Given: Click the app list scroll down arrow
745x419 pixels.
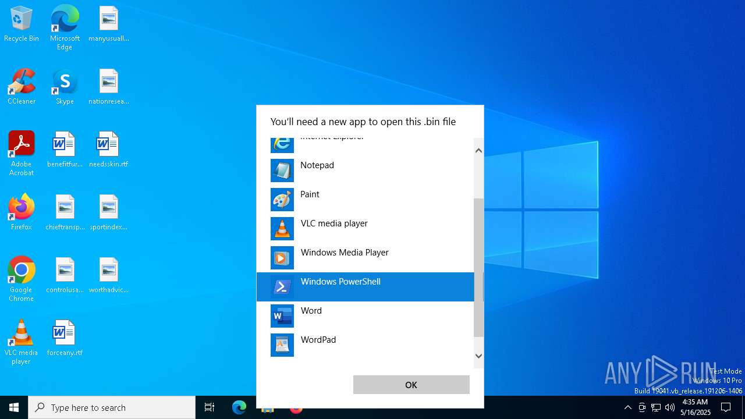Looking at the screenshot, I should 478,356.
